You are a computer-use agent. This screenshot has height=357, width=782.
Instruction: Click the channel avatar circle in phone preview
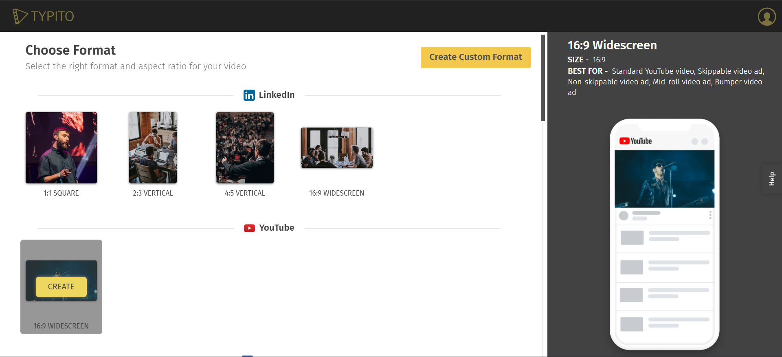(x=624, y=216)
